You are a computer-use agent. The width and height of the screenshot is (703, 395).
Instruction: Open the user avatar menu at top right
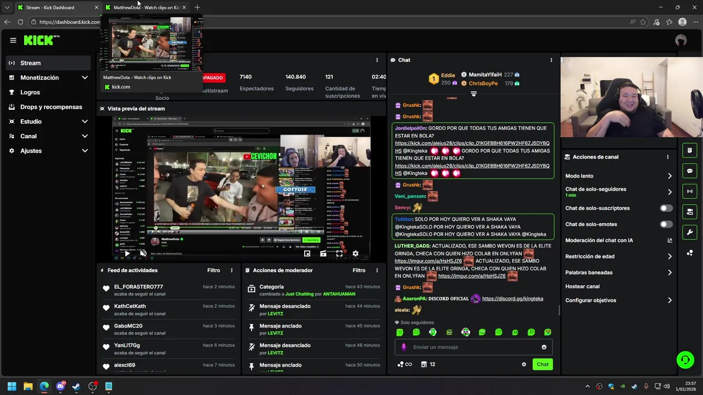tap(681, 40)
